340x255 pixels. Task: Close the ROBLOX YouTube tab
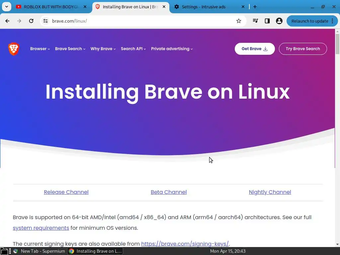coord(85,7)
